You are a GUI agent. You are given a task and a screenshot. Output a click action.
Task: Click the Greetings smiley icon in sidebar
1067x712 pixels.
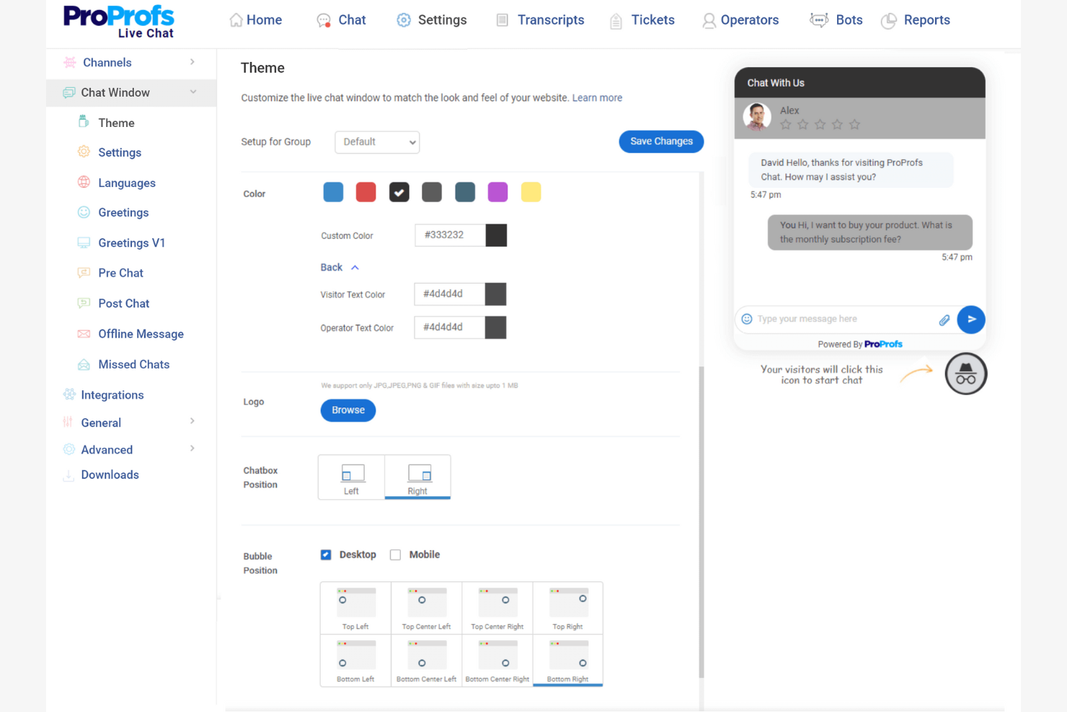coord(84,212)
